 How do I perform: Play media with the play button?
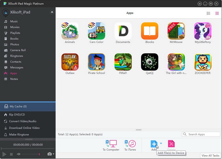click(x=4, y=154)
